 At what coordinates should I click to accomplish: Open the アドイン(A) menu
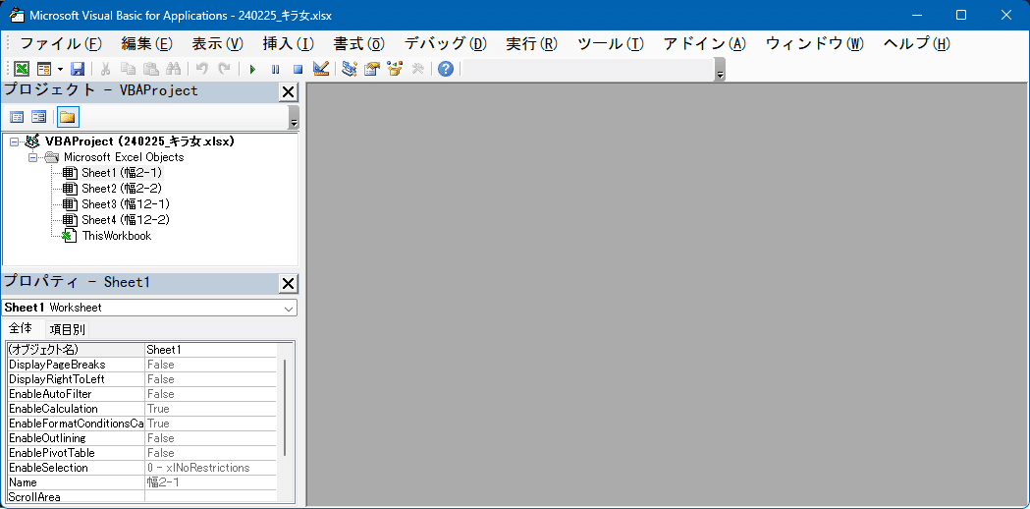[x=705, y=44]
